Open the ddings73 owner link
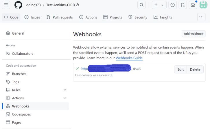This screenshot has height=129, width=210. pos(33,5)
